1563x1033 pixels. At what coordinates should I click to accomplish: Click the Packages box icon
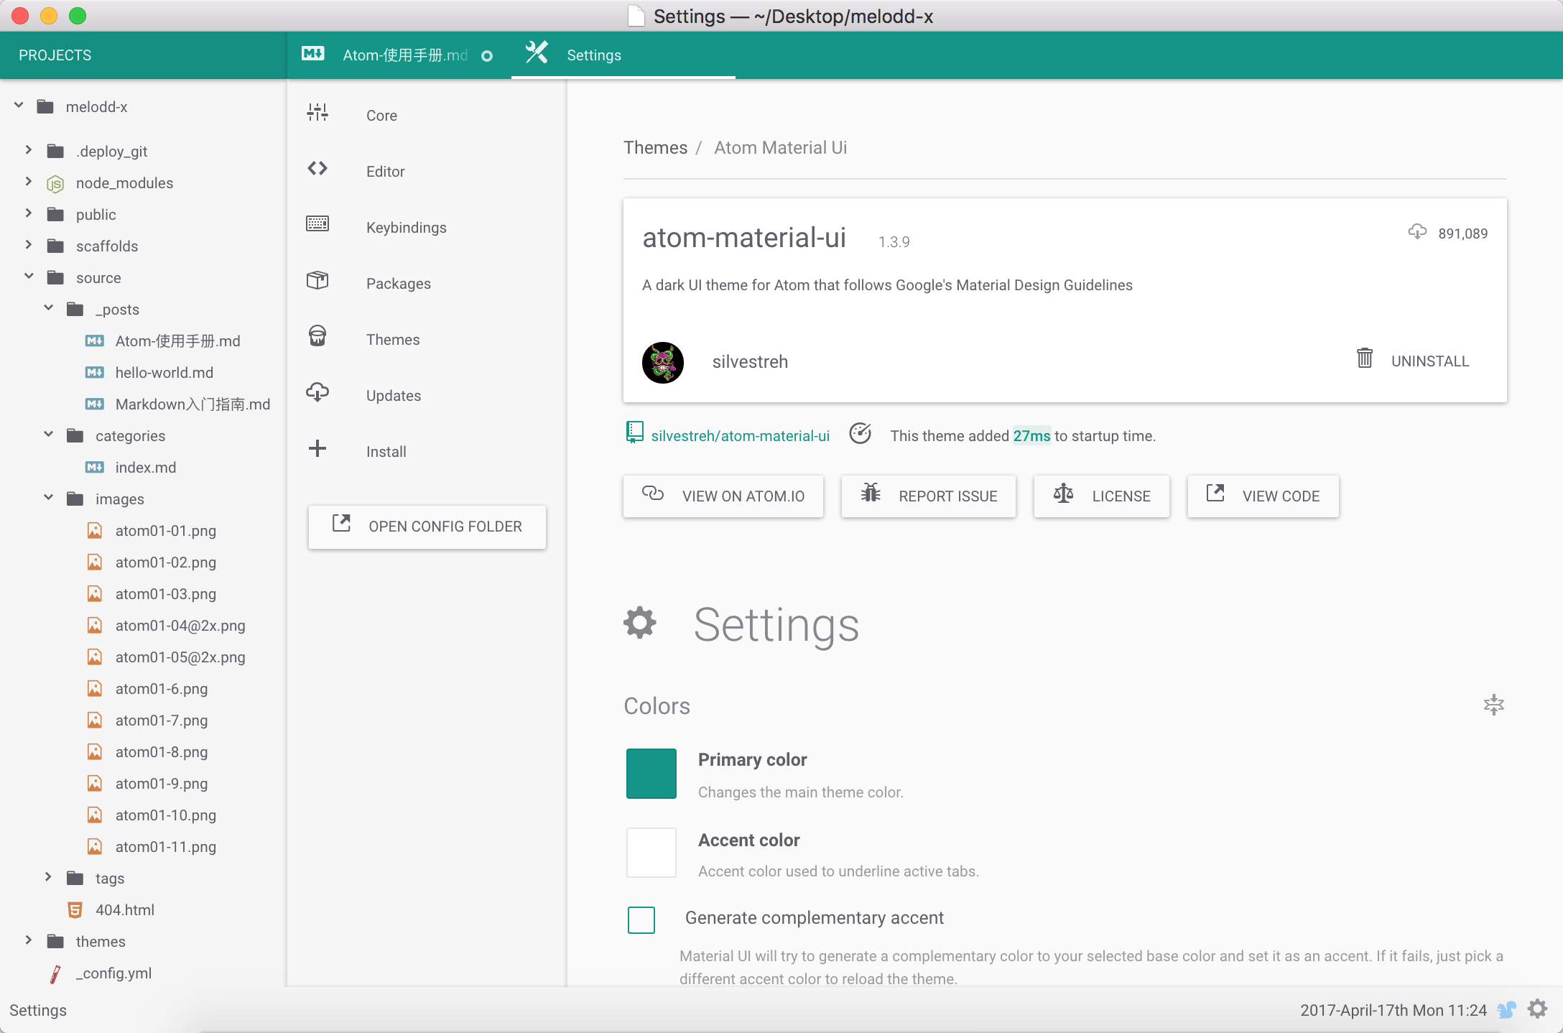317,280
